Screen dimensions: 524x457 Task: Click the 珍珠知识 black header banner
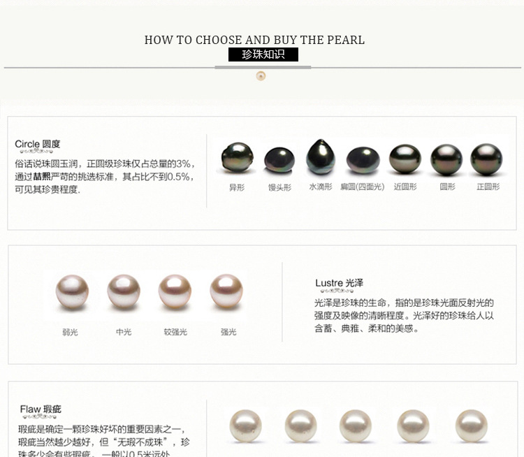coord(263,55)
